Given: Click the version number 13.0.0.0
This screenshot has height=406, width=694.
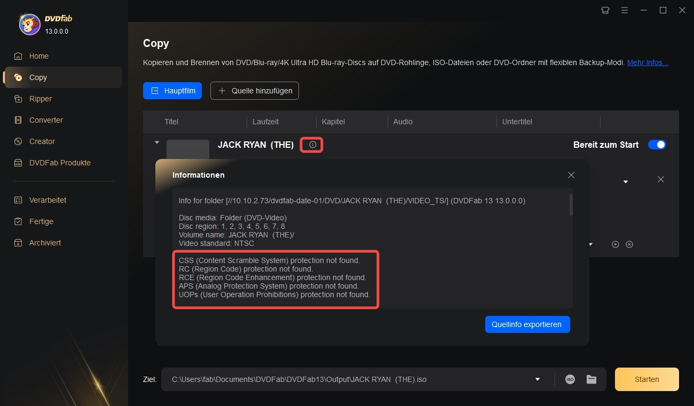Looking at the screenshot, I should click(x=57, y=31).
